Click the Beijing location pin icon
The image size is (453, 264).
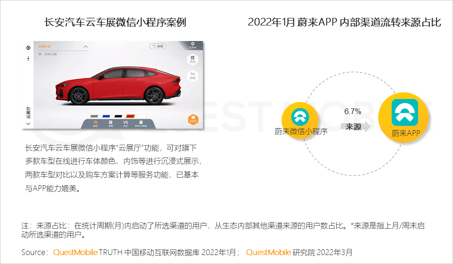pyautogui.click(x=193, y=45)
